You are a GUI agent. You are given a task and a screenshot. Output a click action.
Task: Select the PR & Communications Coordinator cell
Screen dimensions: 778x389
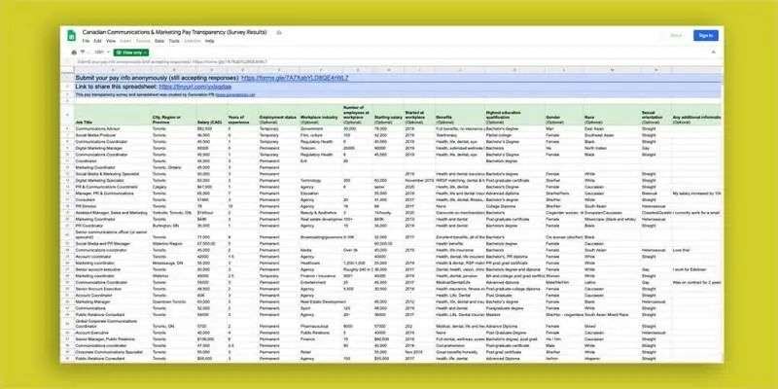coord(113,187)
